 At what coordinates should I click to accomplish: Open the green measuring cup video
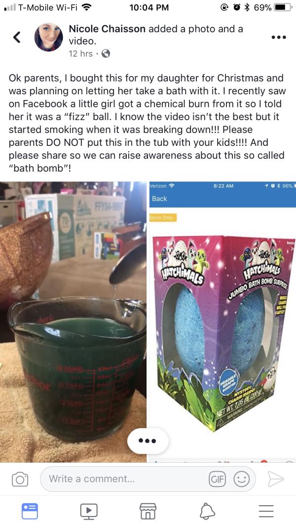[x=73, y=322]
